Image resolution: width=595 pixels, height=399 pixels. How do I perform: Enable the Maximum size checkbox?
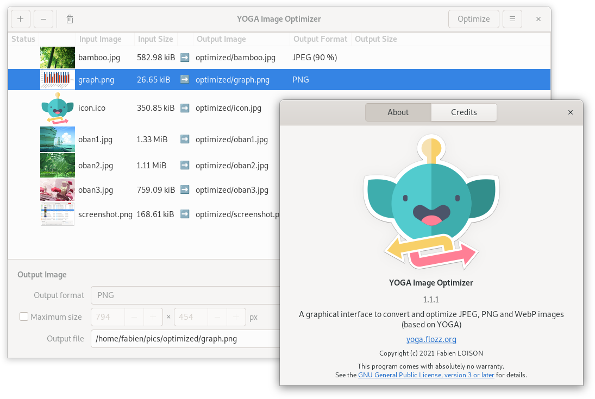pyautogui.click(x=24, y=317)
